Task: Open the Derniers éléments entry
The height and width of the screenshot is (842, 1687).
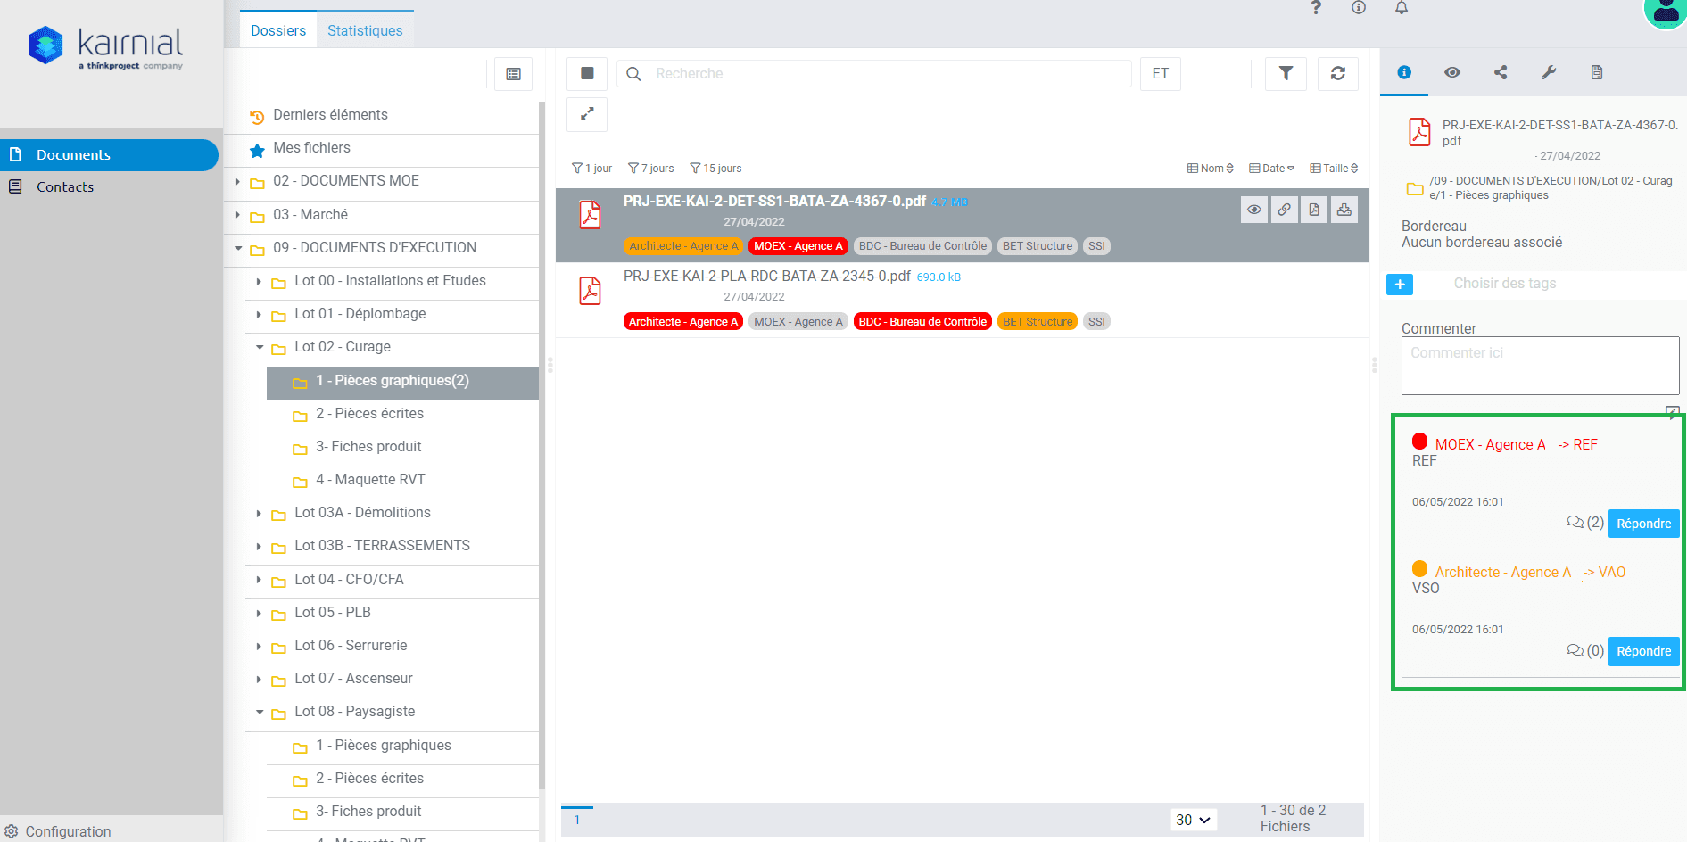Action: coord(330,115)
